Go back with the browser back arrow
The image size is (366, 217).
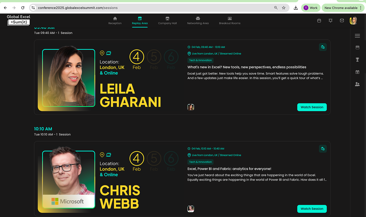(5, 8)
